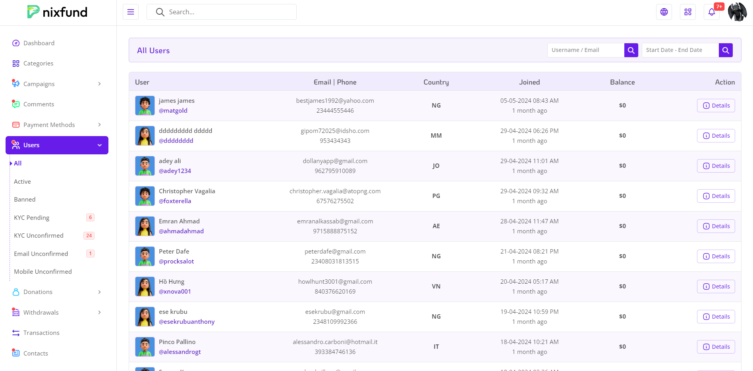
Task: Open the language globe icon
Action: point(664,12)
